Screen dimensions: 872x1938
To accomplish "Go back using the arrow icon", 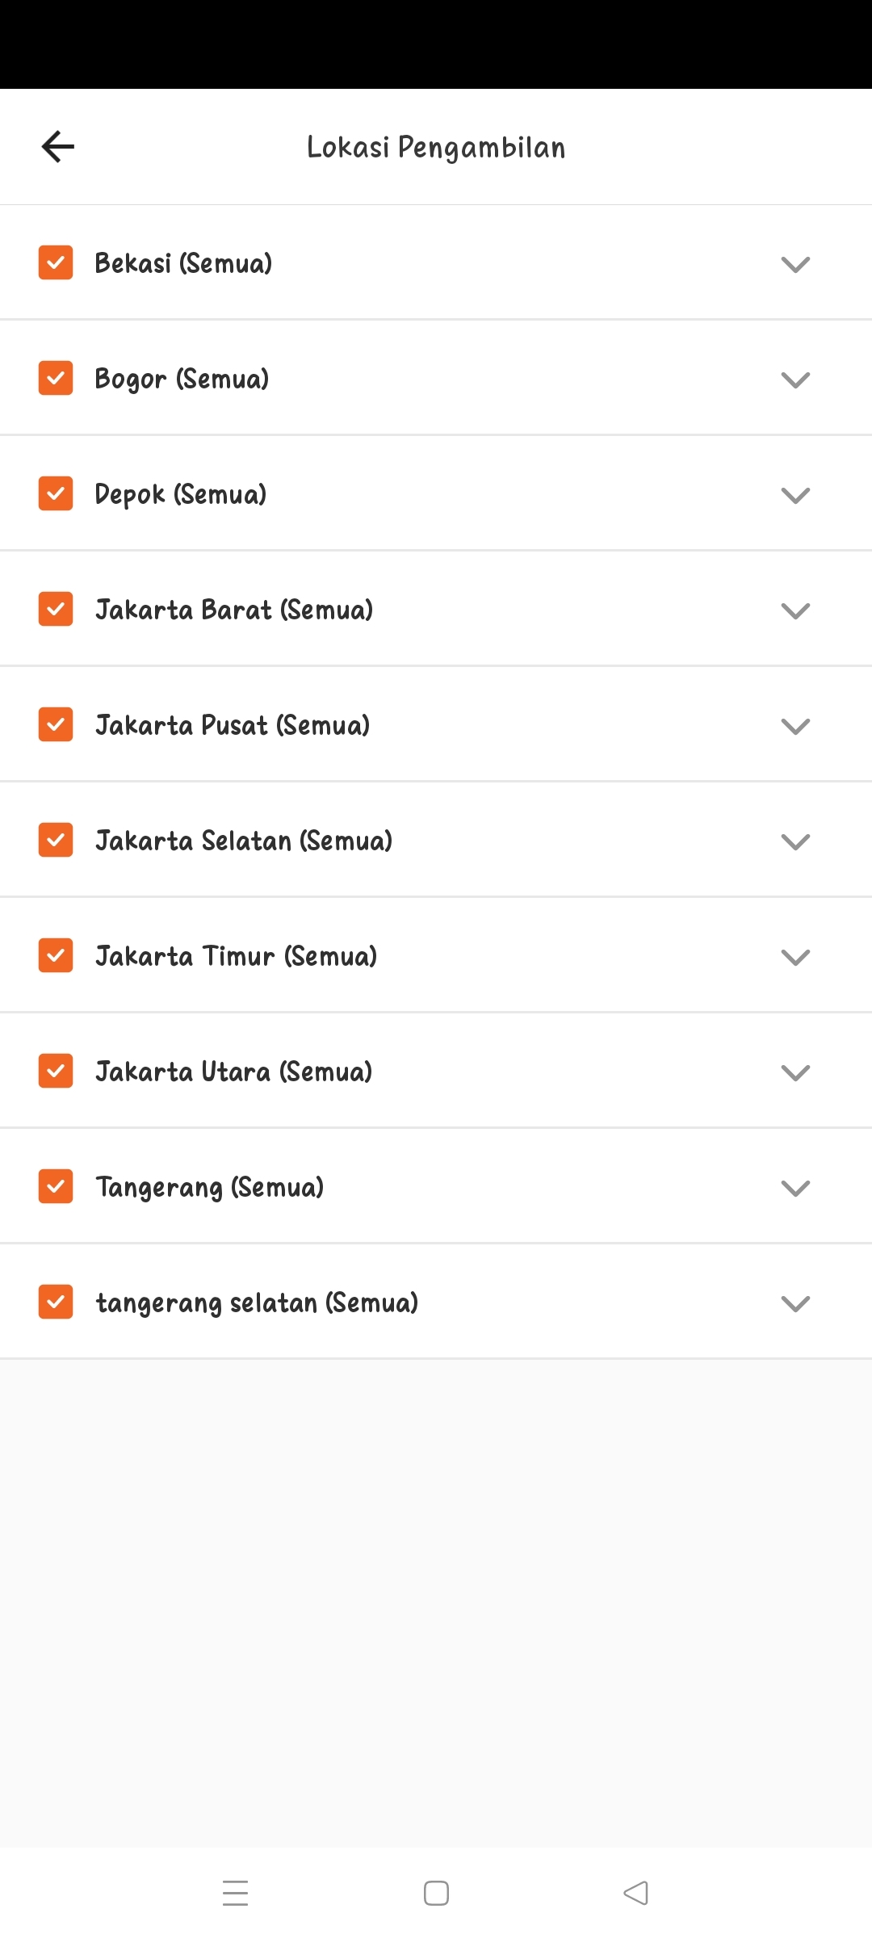I will 57,146.
